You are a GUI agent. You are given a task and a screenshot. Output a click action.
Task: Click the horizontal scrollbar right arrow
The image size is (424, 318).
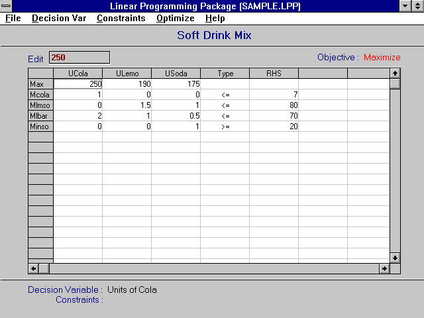tap(384, 268)
